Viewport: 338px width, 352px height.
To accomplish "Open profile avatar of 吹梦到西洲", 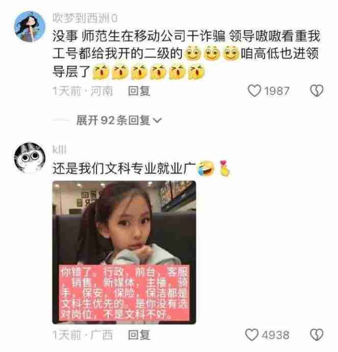I will [30, 26].
